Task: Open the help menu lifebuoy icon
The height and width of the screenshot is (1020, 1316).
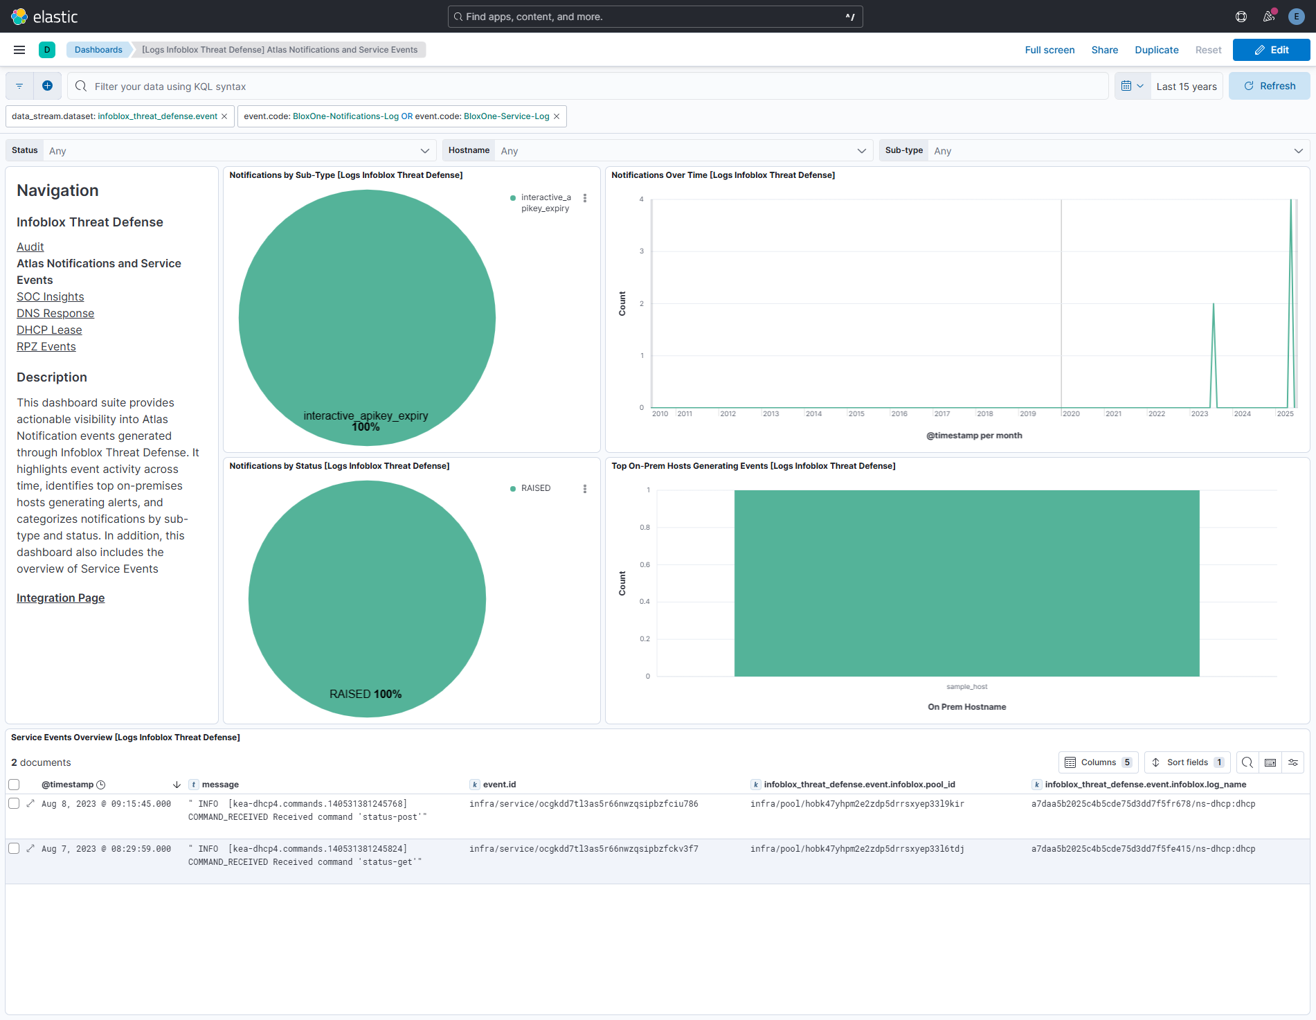Action: pos(1241,17)
